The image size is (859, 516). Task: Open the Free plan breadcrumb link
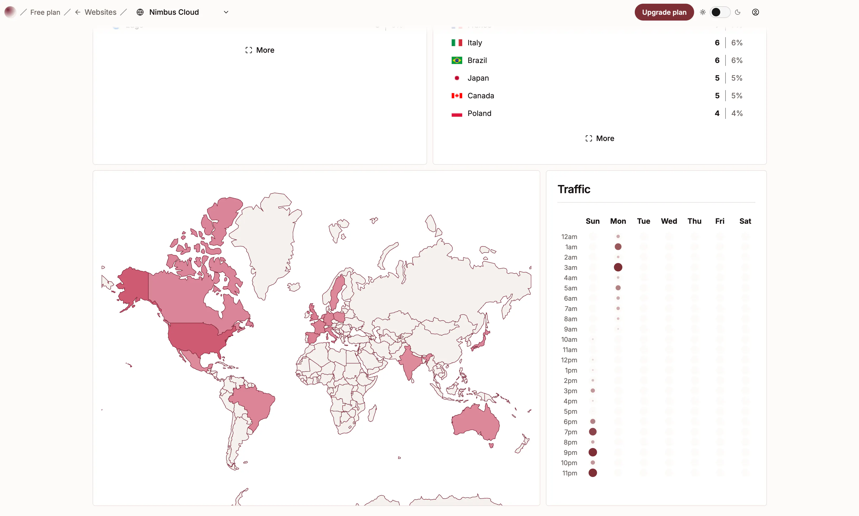click(x=45, y=12)
